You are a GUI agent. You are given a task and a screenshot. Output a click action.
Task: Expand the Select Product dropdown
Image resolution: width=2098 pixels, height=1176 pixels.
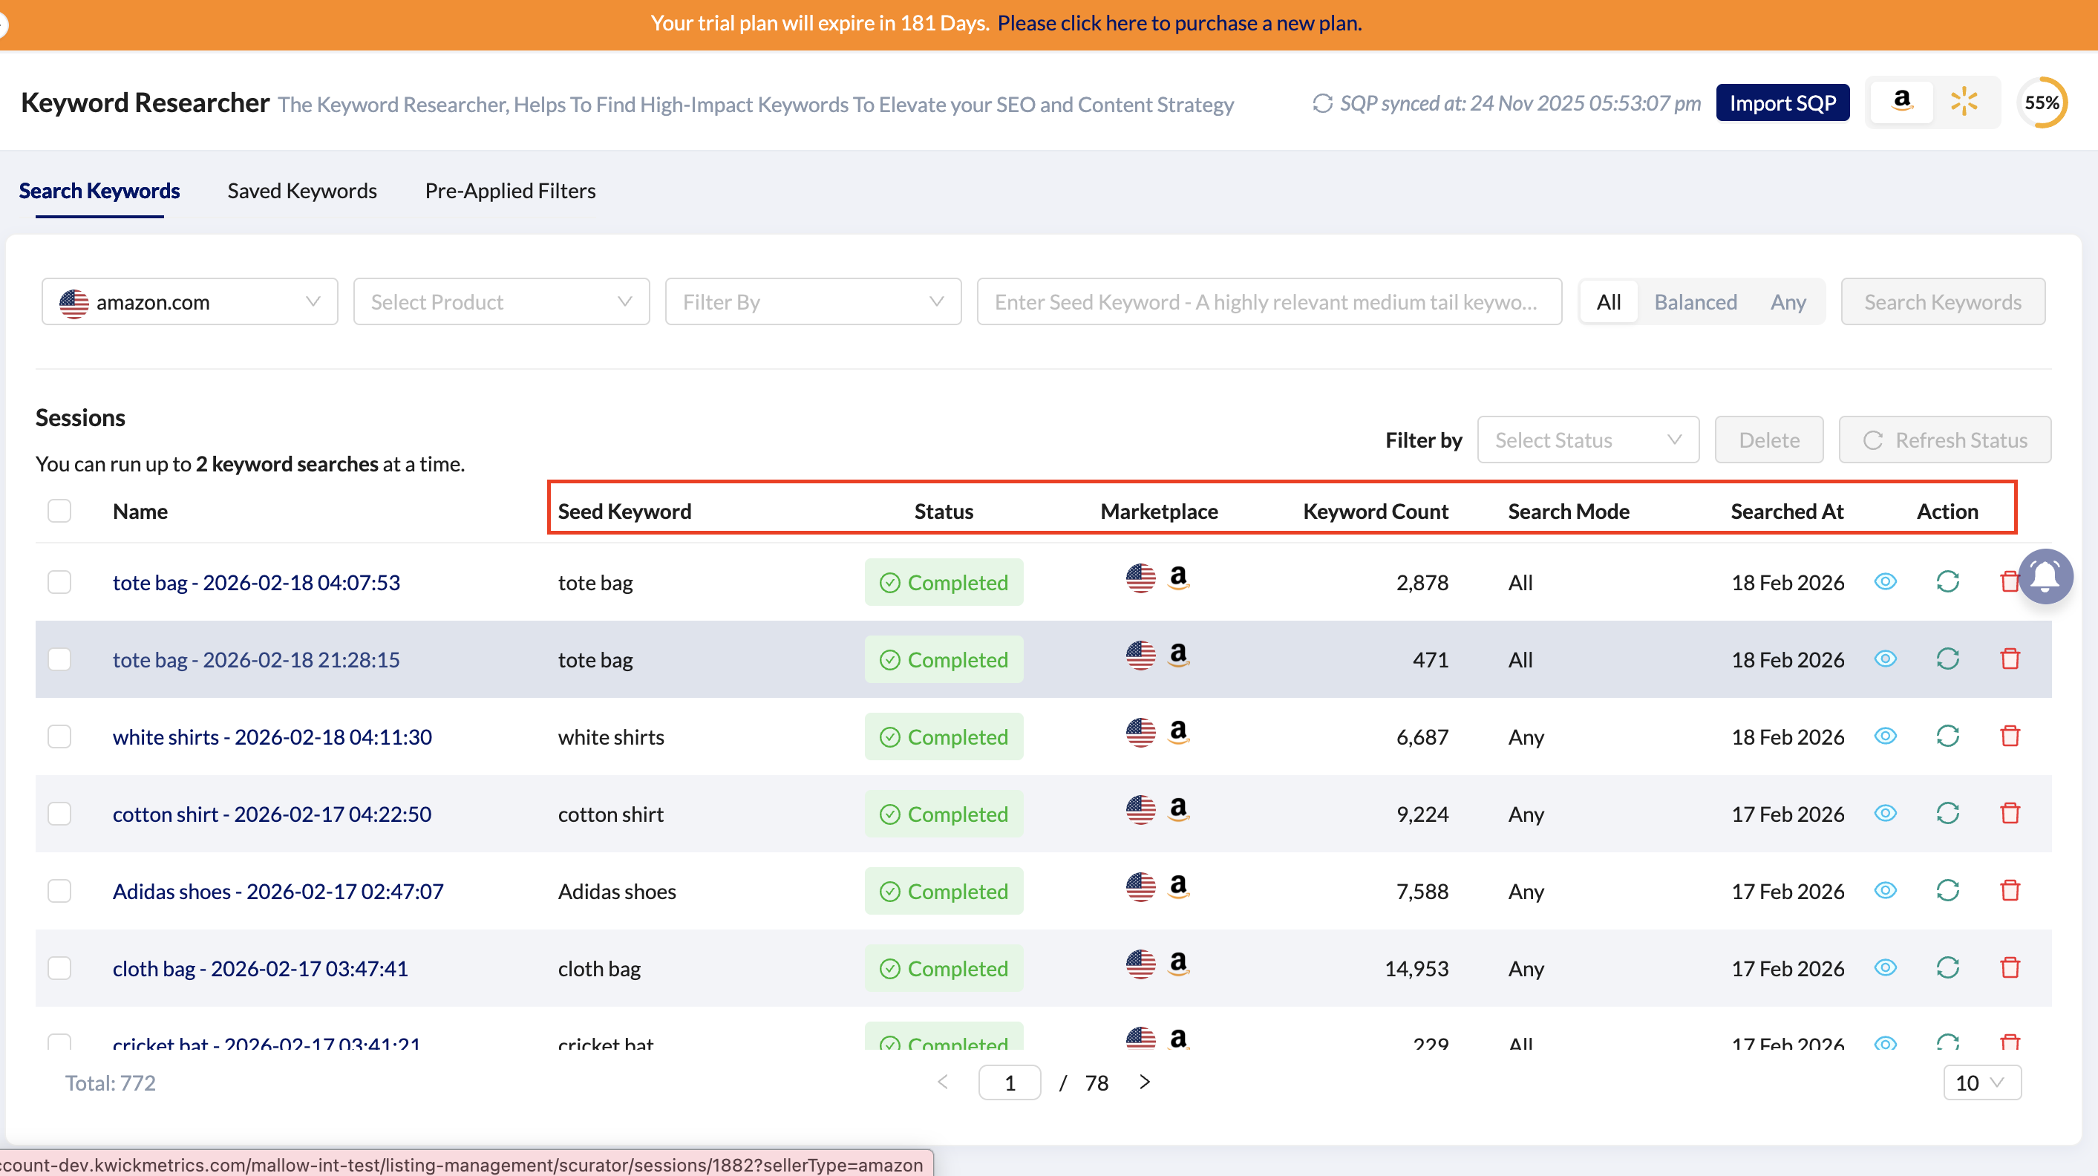point(501,302)
